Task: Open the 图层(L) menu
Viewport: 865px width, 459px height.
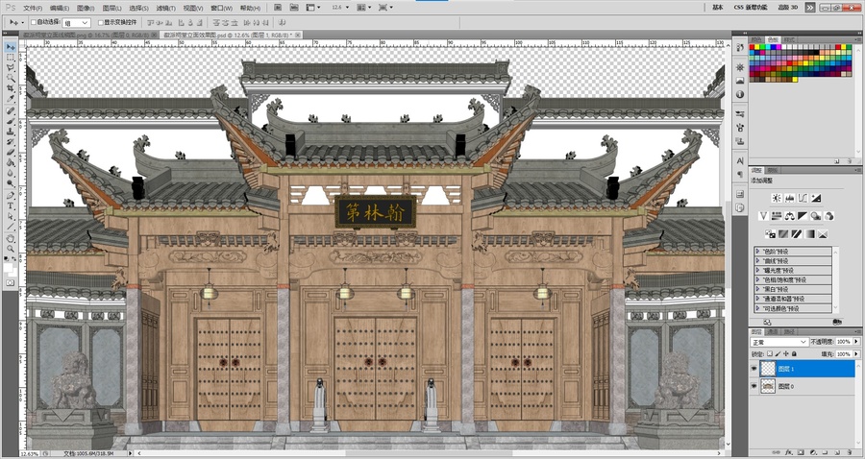Action: coord(112,8)
